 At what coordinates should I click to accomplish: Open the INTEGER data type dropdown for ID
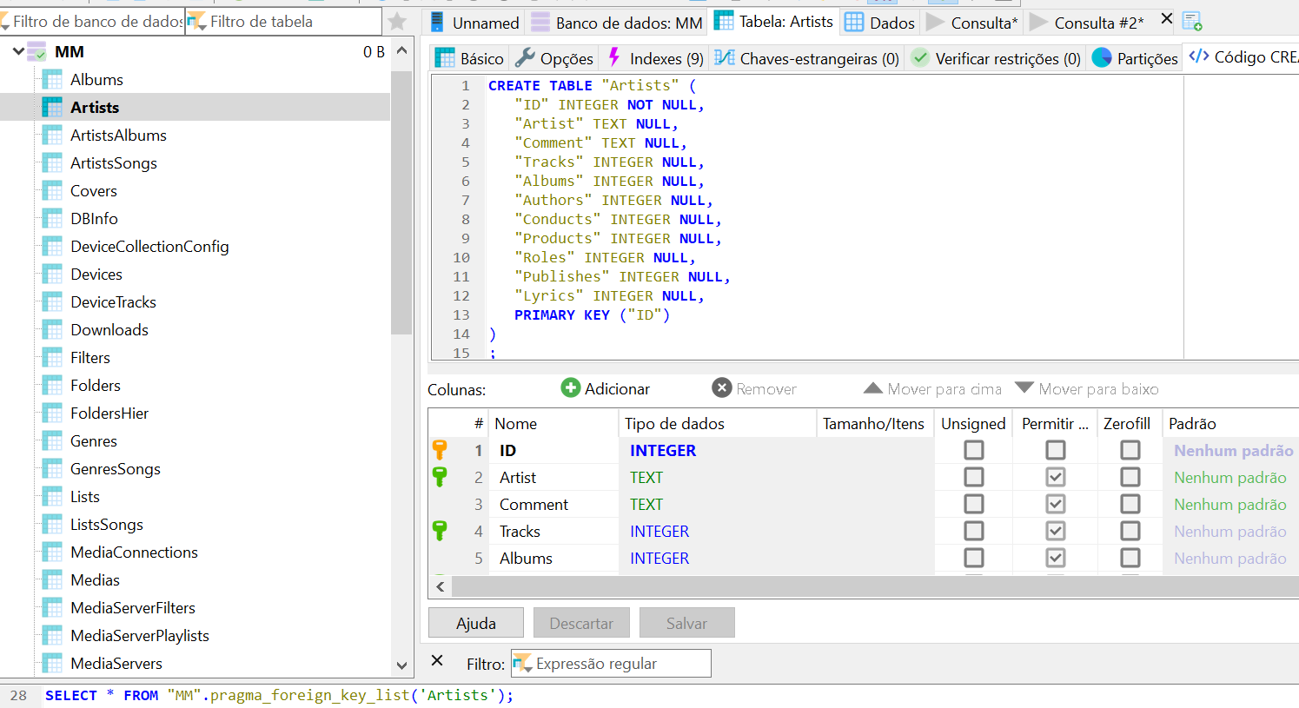663,450
